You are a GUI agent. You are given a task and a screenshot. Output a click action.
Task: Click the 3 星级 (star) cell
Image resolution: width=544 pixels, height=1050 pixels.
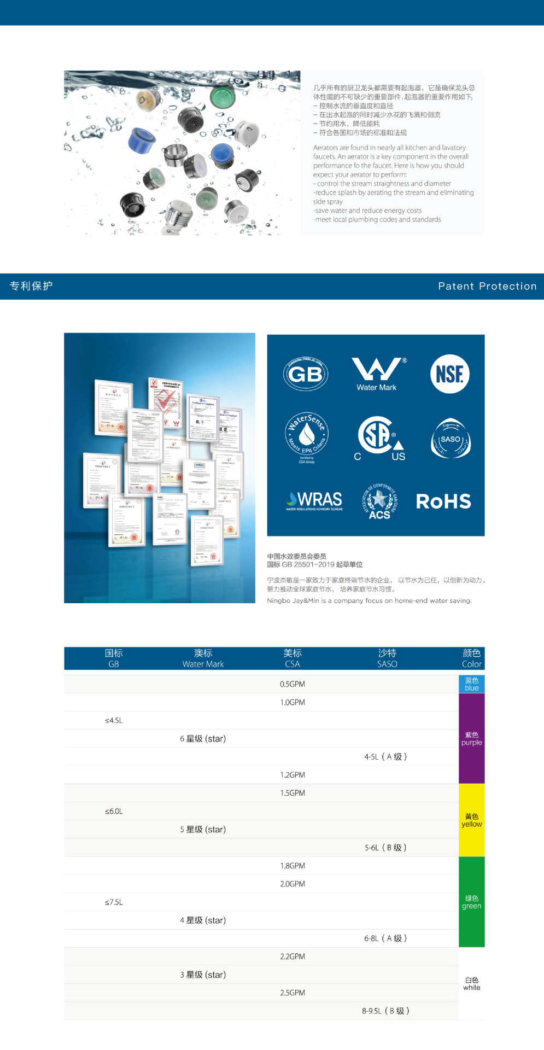coord(203,975)
